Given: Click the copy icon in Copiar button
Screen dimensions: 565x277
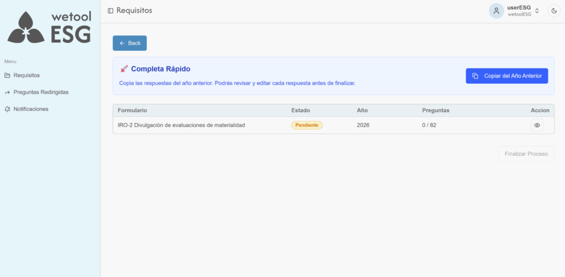Looking at the screenshot, I should tap(475, 76).
